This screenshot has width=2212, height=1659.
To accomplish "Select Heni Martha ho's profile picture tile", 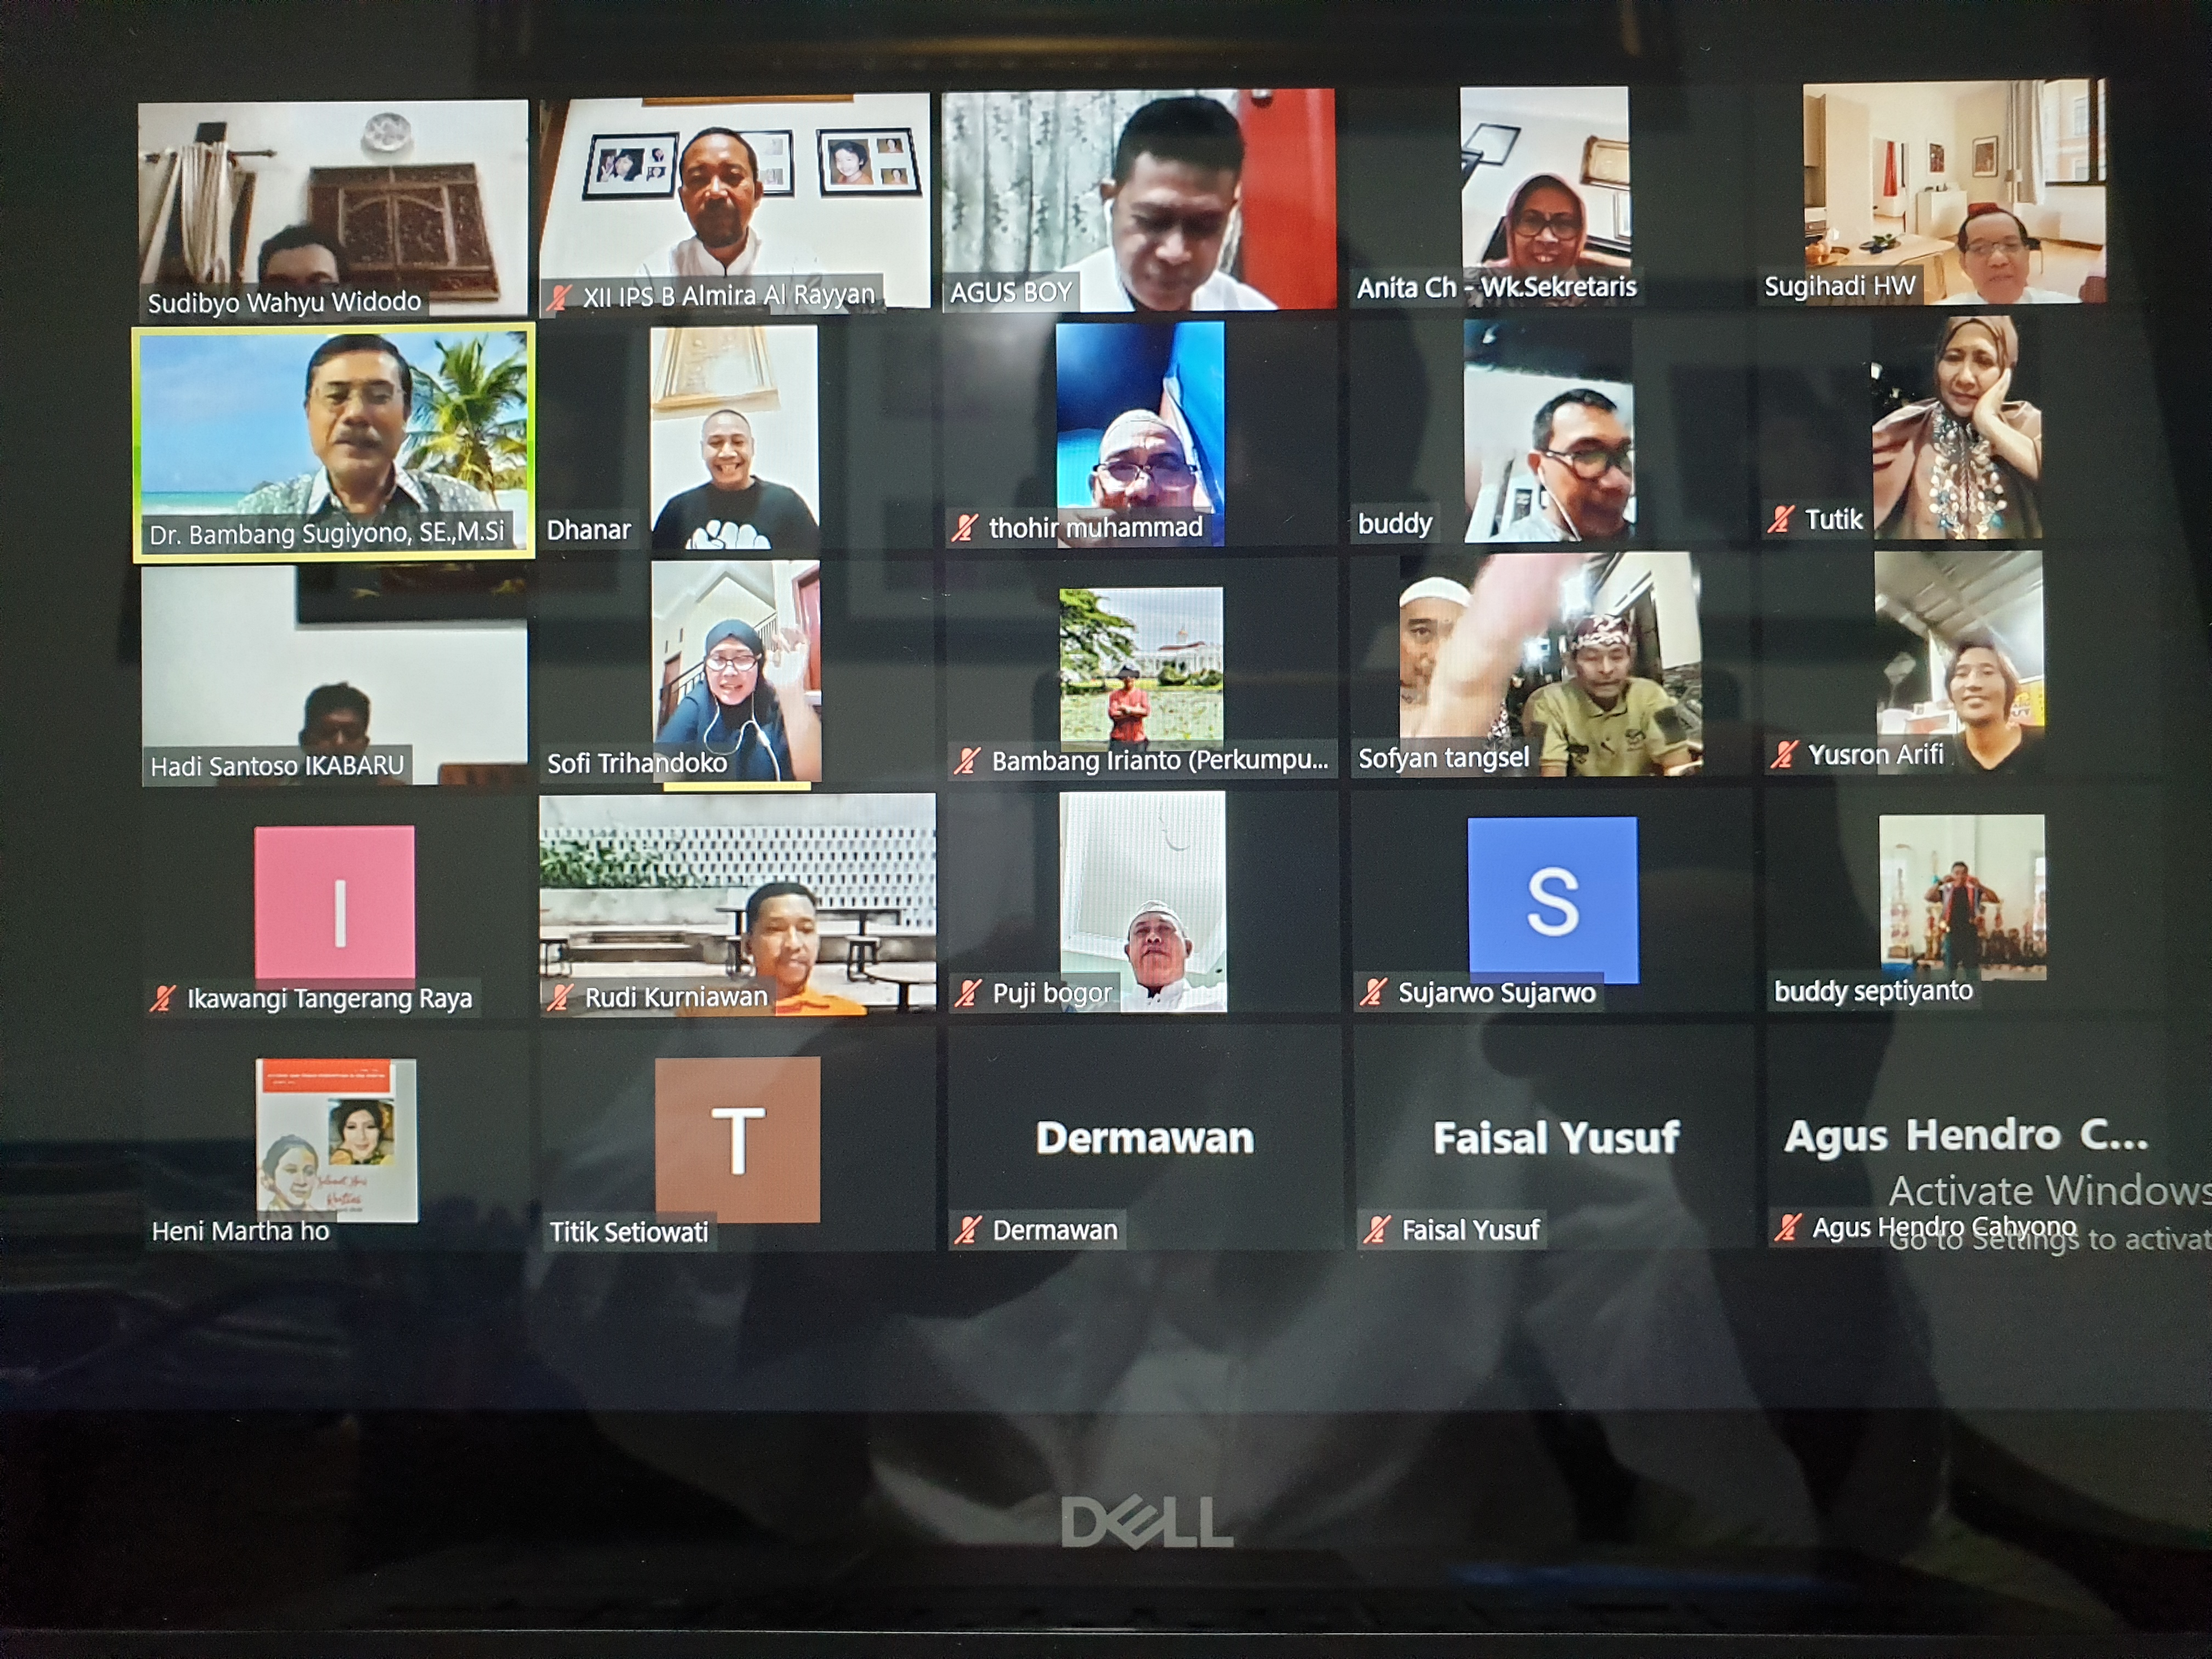I will (336, 1140).
